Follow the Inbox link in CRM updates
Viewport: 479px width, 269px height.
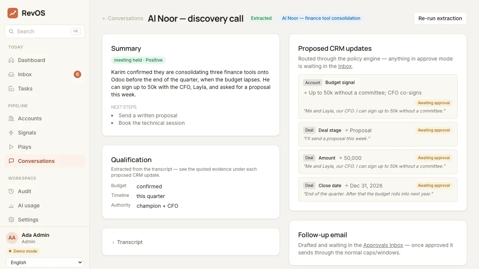[345, 66]
